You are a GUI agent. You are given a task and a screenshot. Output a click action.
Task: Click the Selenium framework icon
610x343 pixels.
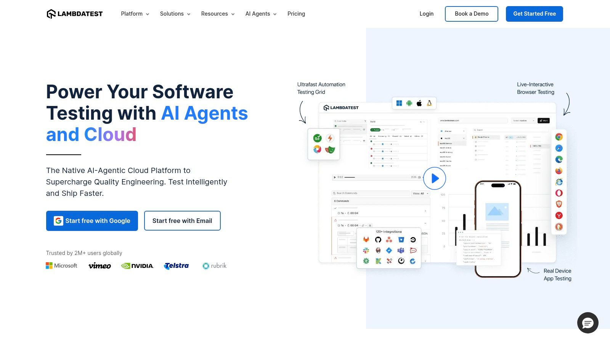coord(317,138)
